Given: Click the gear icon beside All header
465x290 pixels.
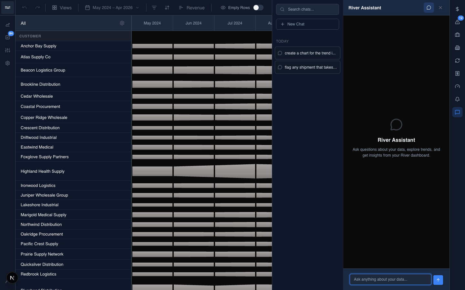Looking at the screenshot, I should tap(122, 23).
